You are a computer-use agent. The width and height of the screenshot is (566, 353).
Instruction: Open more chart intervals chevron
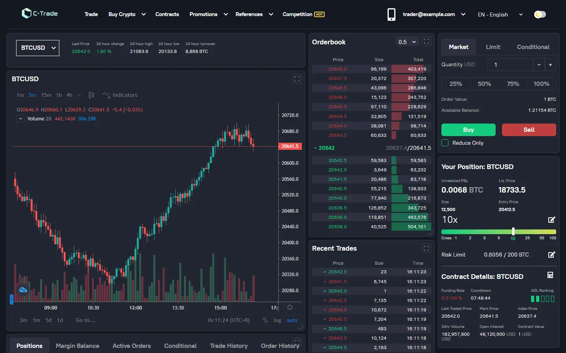pyautogui.click(x=79, y=95)
